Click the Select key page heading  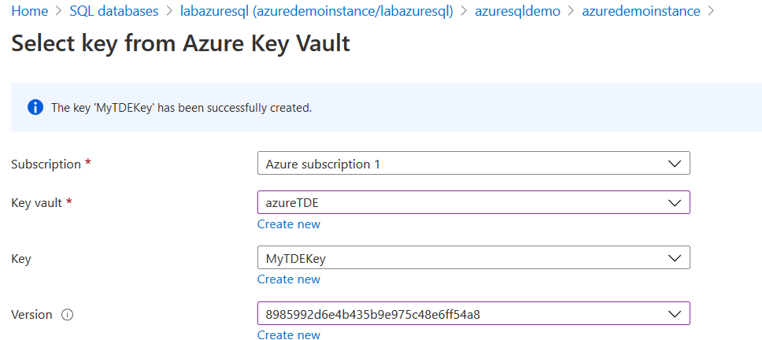pos(180,43)
